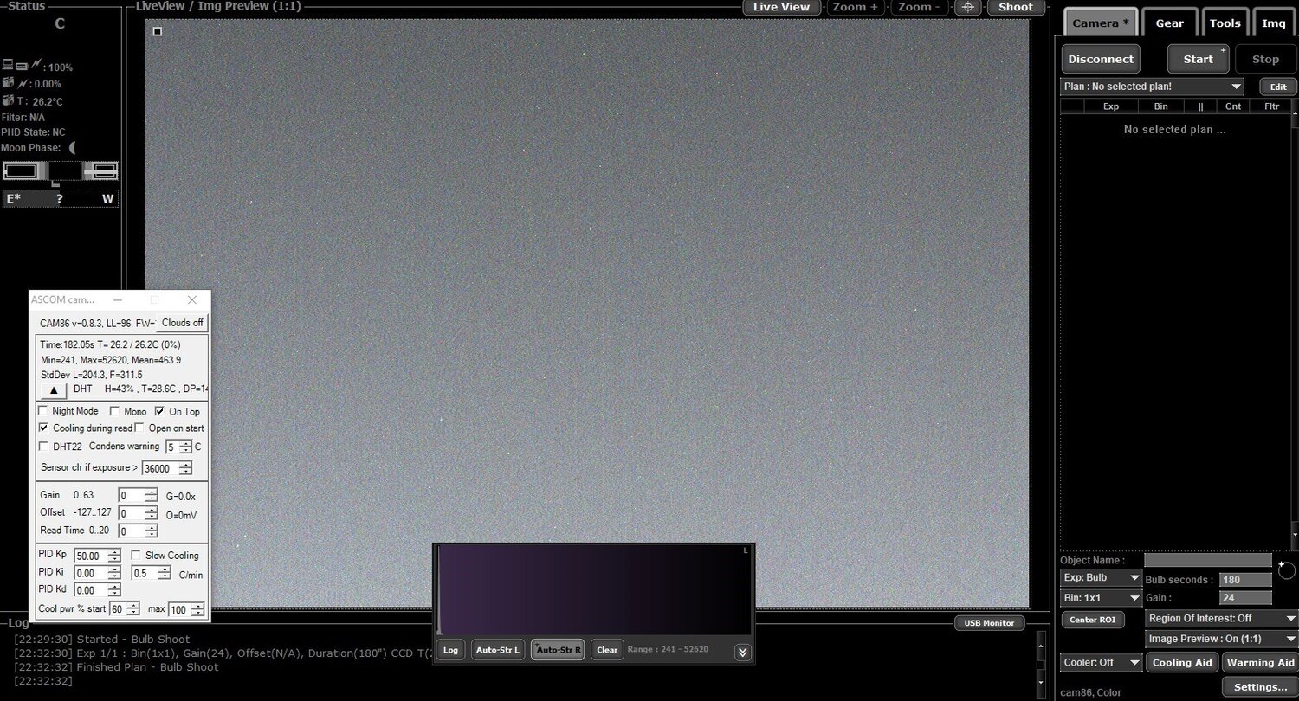Click the Cool pwr start stepper
1299x701 pixels.
(133, 609)
